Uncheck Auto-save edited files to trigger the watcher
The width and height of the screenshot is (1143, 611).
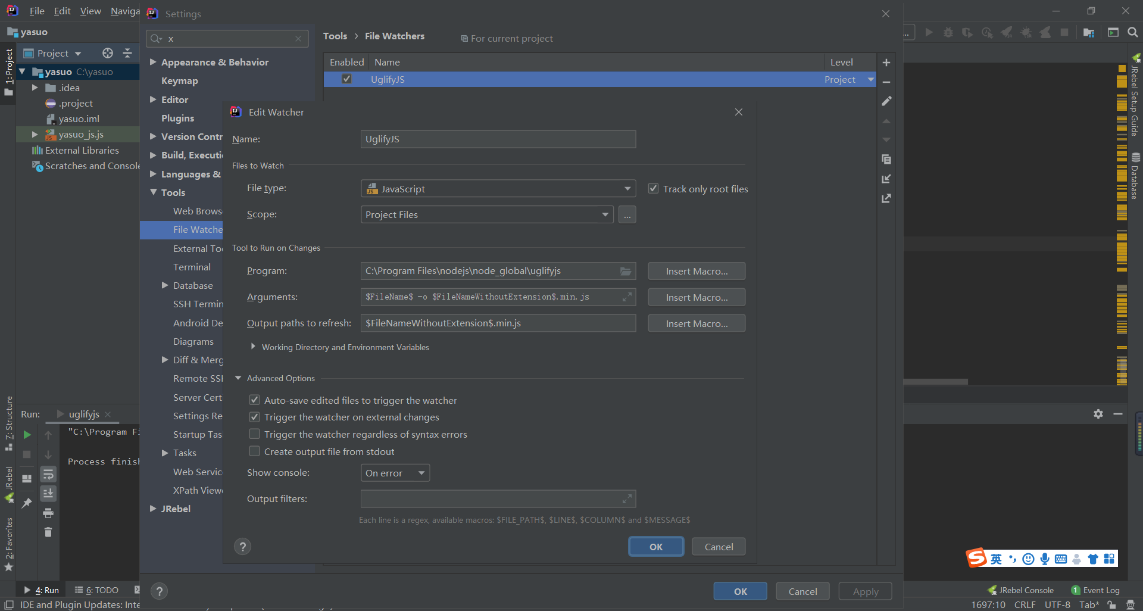[x=254, y=400]
